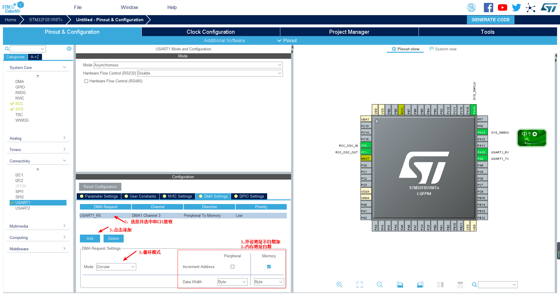This screenshot has height=296, width=560.
Task: Go to Home breadcrumb
Action: (10, 20)
